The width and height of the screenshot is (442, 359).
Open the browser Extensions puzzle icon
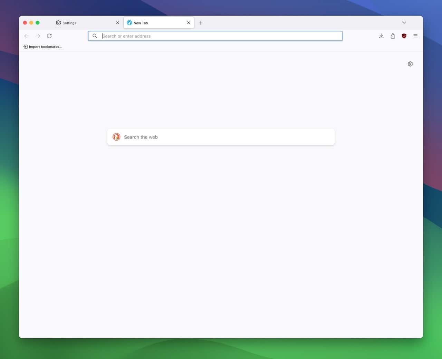(x=393, y=36)
